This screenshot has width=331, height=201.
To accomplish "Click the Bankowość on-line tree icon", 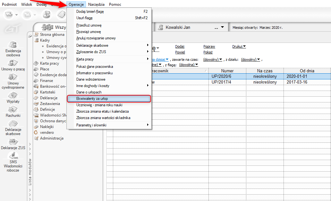I will point(36,86).
